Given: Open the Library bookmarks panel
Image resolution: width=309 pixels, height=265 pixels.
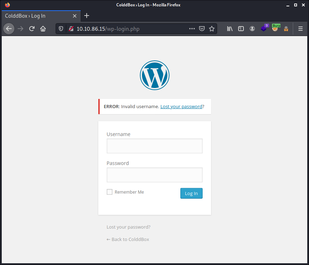Looking at the screenshot, I should pyautogui.click(x=230, y=29).
